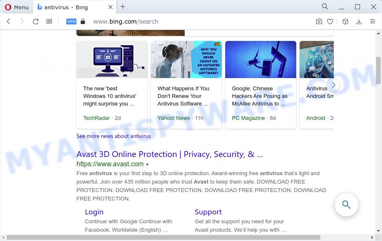Screen dimensions: 382x241
Task: Click the Yahoo! News source label
Action: [173, 118]
